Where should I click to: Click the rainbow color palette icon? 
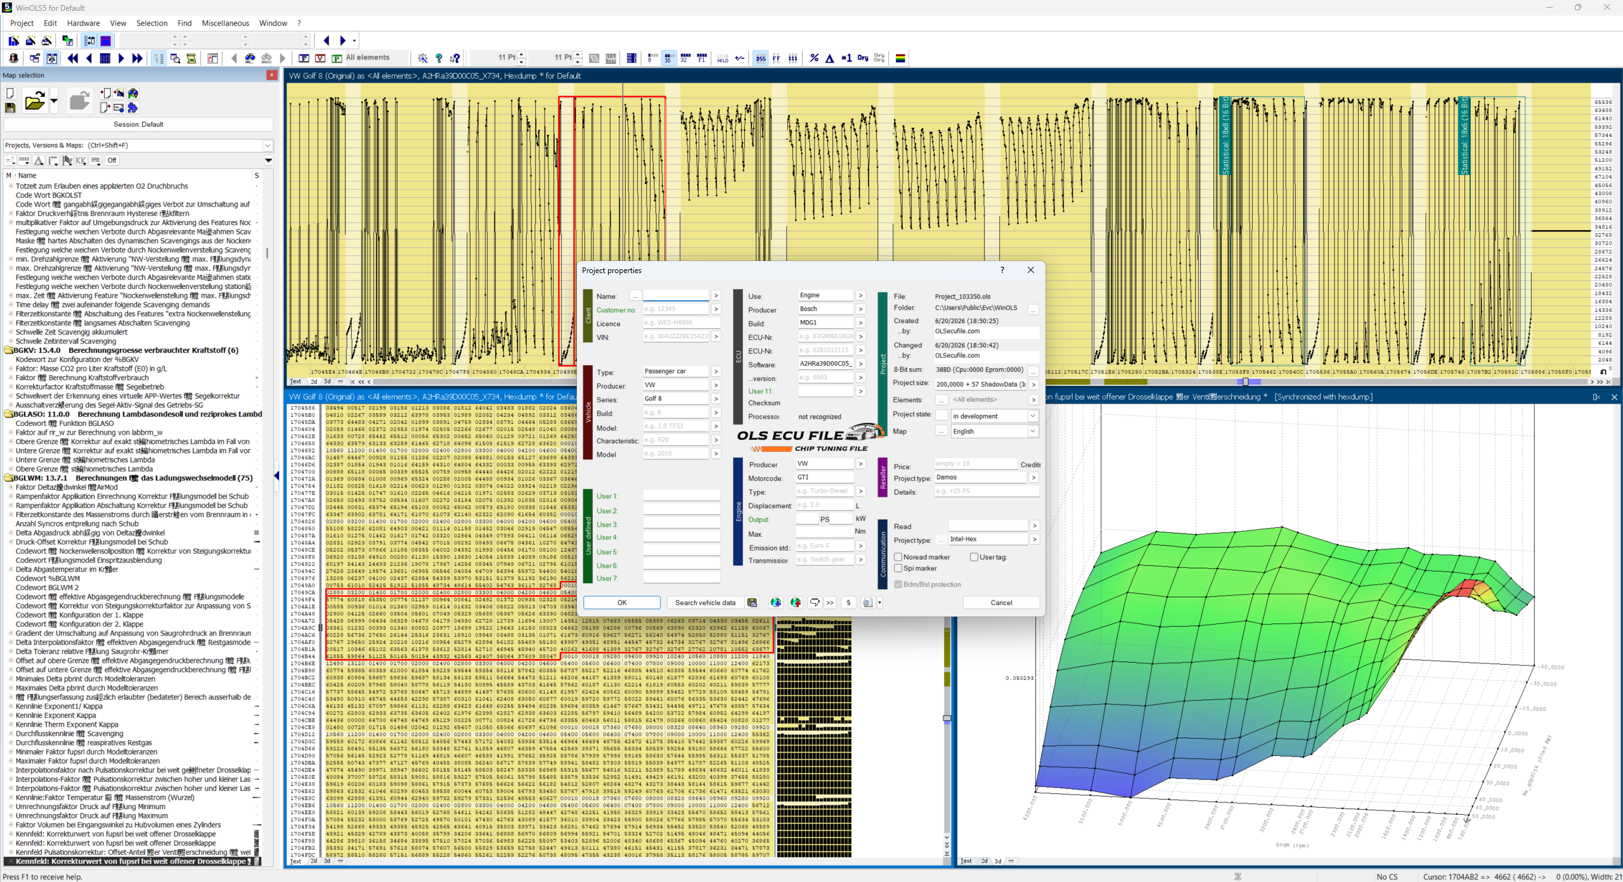point(900,58)
